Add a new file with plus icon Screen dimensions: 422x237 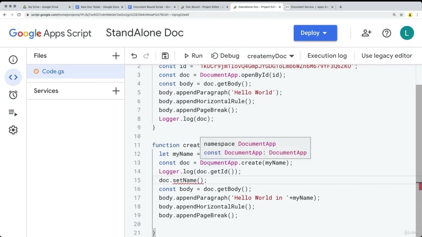pyautogui.click(x=116, y=56)
